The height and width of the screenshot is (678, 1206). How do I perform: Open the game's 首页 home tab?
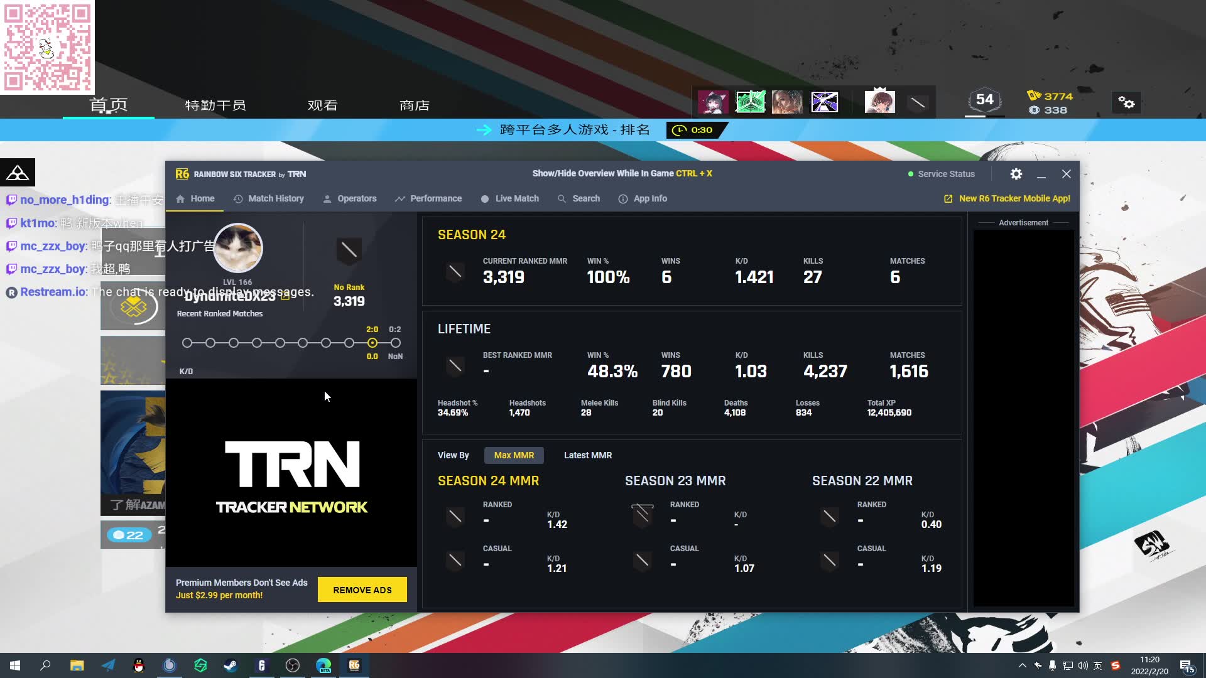coord(109,105)
